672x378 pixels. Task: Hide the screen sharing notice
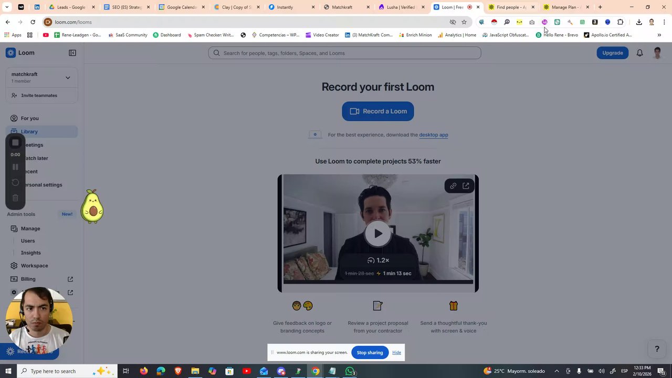(x=396, y=353)
